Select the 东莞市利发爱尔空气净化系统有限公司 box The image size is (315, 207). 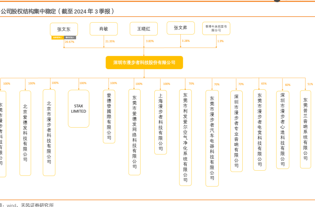coord(185,137)
